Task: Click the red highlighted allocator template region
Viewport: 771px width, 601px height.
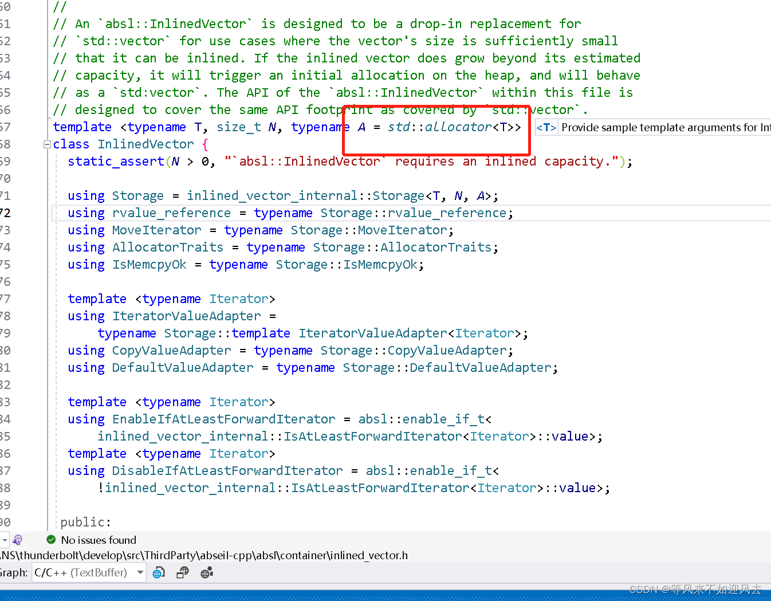Action: [x=436, y=130]
